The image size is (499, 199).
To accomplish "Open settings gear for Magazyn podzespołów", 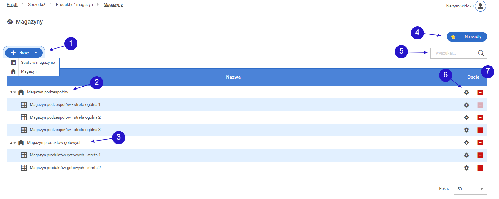I will tap(466, 92).
